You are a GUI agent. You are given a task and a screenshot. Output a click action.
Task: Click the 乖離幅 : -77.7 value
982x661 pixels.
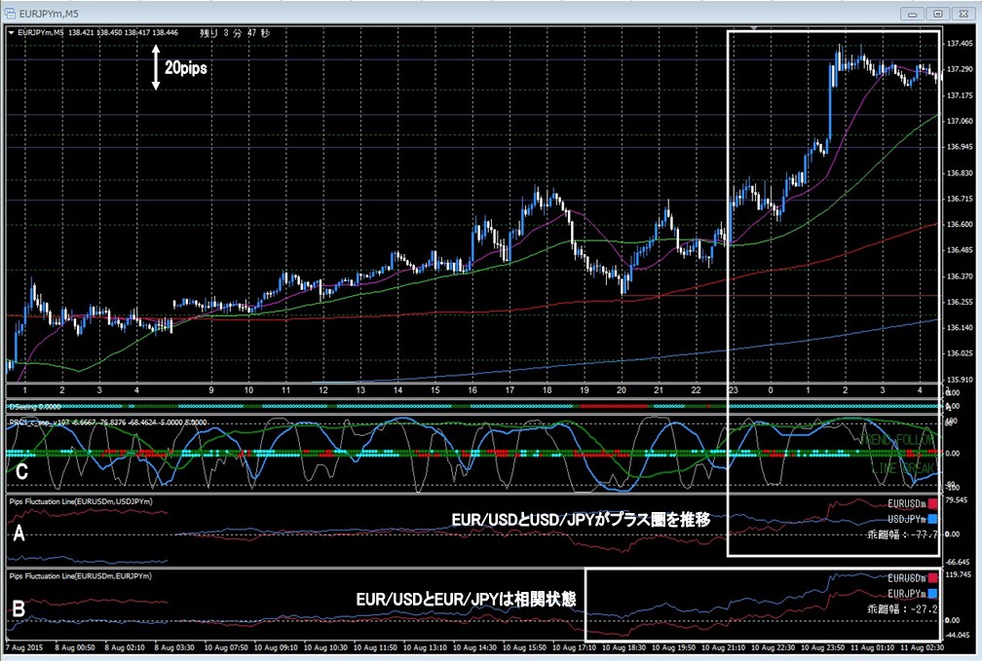[x=902, y=534]
